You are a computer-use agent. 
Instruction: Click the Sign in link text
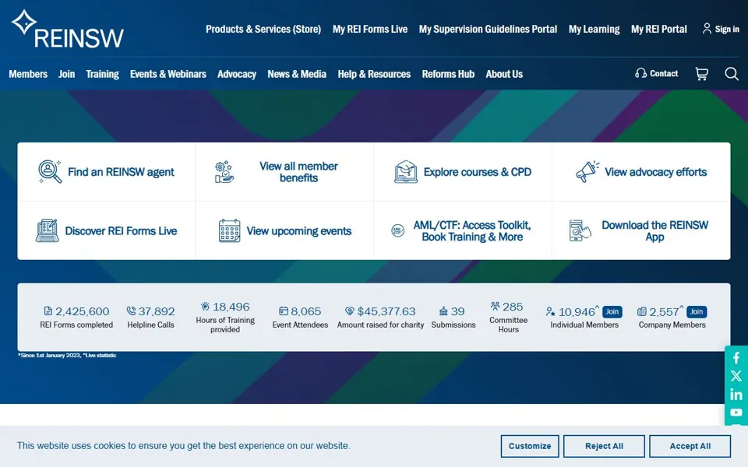click(727, 29)
